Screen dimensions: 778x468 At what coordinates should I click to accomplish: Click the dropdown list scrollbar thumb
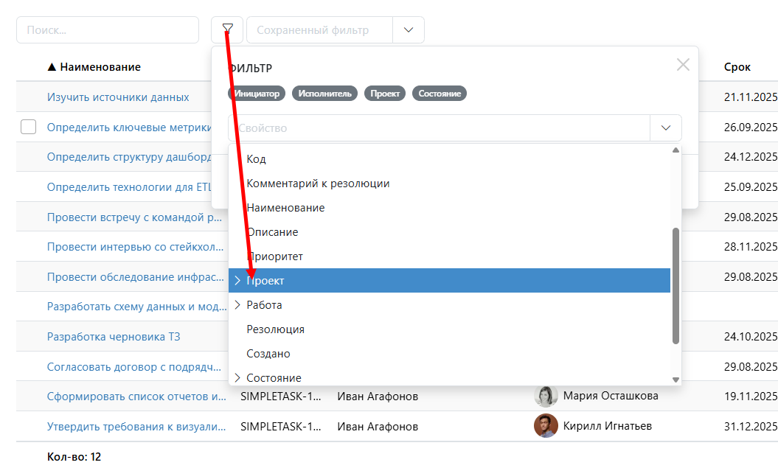click(x=675, y=285)
